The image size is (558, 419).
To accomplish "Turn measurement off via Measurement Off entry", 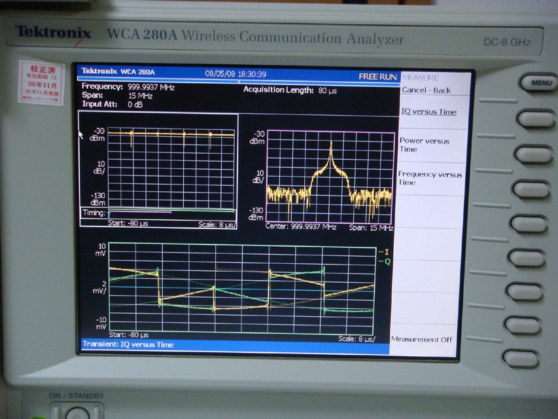I will 422,339.
